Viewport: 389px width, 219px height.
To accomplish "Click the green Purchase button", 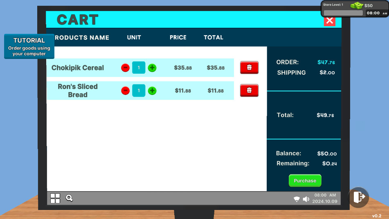I will click(x=305, y=181).
